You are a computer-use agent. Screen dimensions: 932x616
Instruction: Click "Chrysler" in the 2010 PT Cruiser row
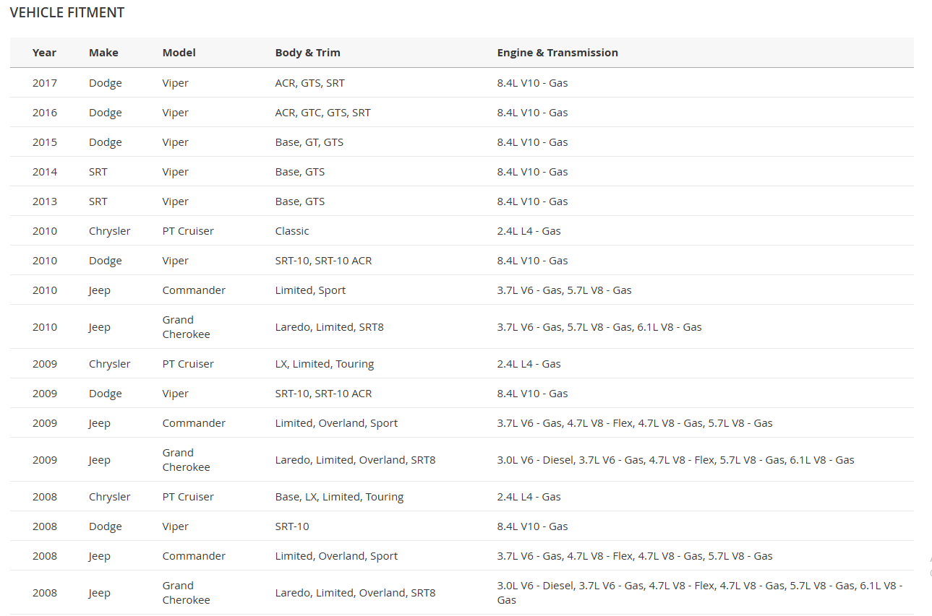tap(110, 231)
